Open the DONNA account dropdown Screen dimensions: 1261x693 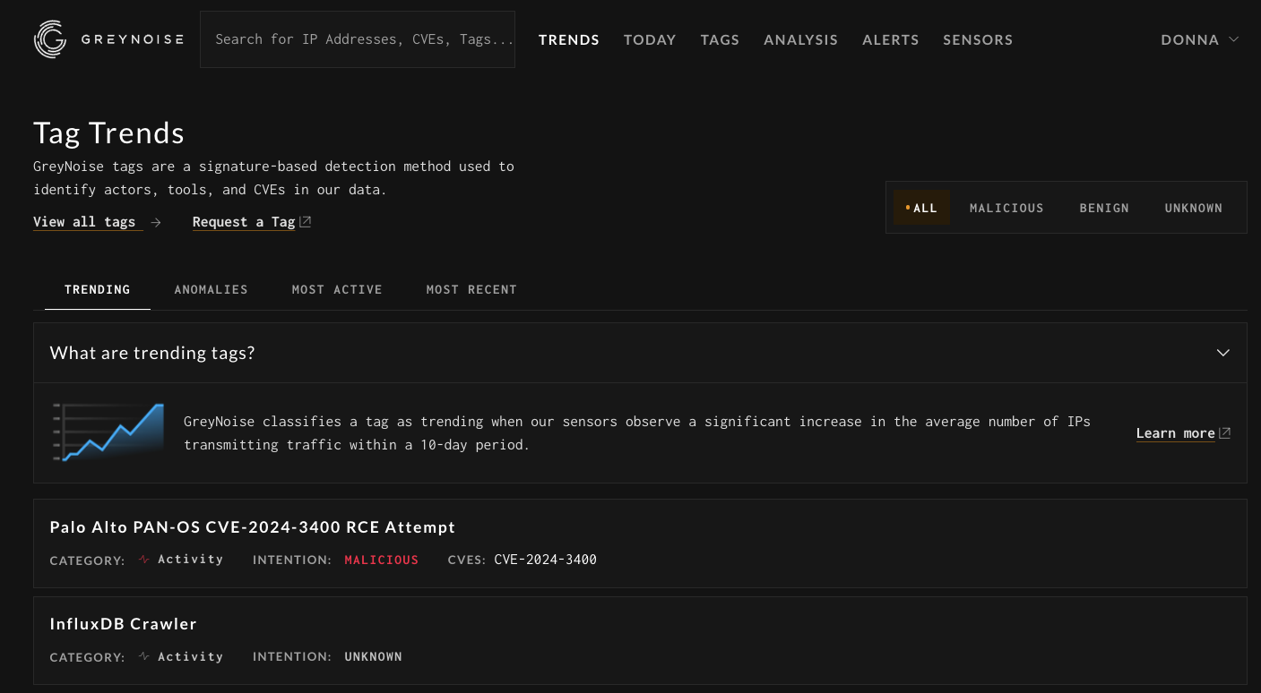pos(1199,39)
